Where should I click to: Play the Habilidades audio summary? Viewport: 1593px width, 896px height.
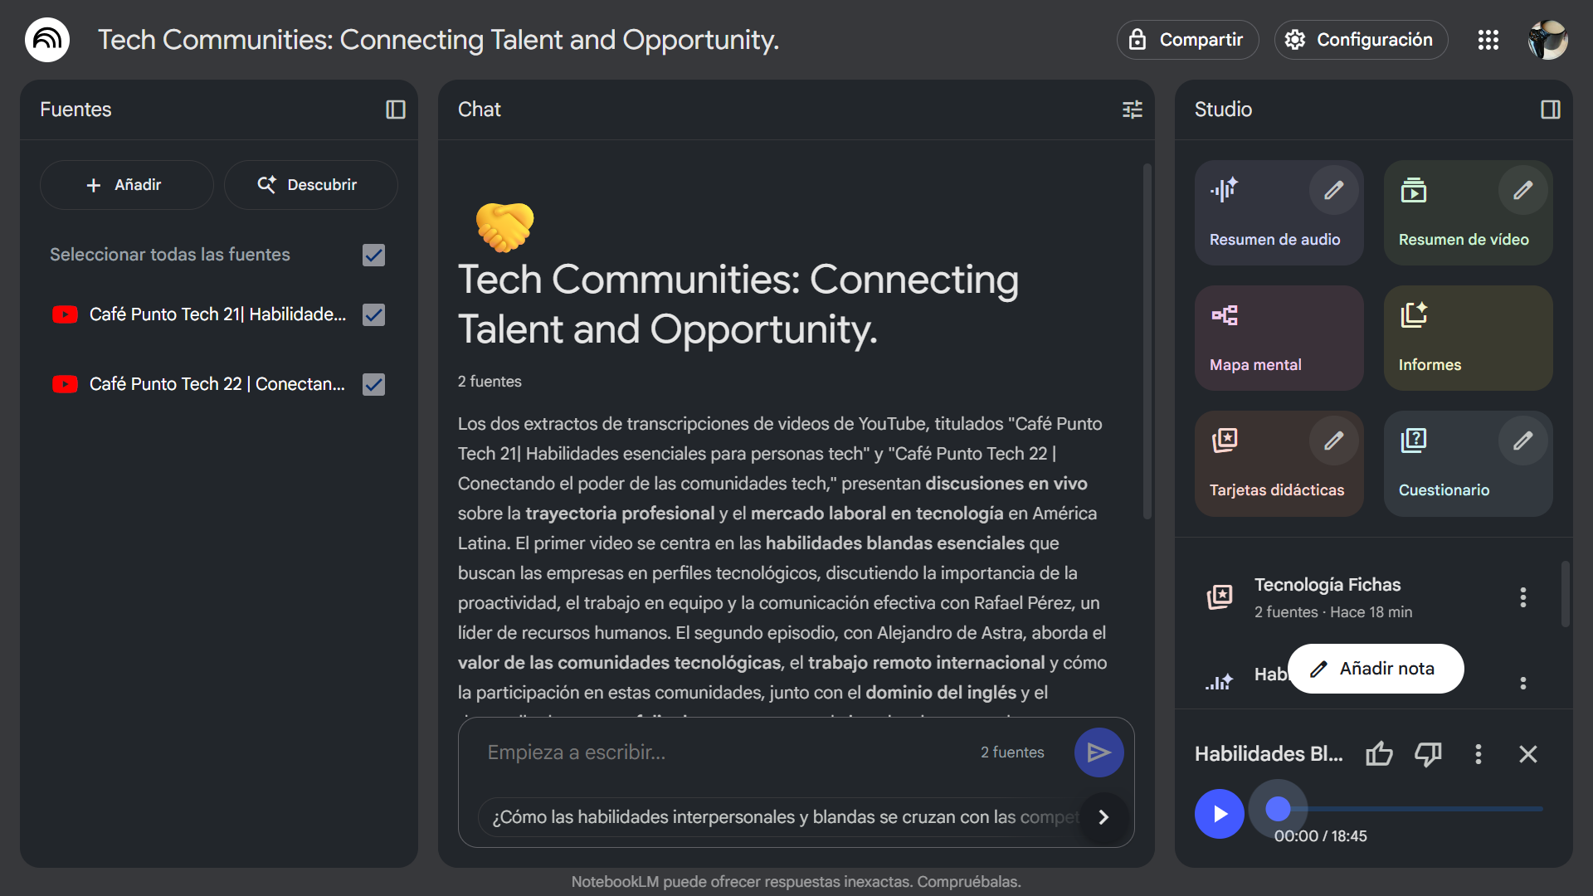click(1219, 814)
